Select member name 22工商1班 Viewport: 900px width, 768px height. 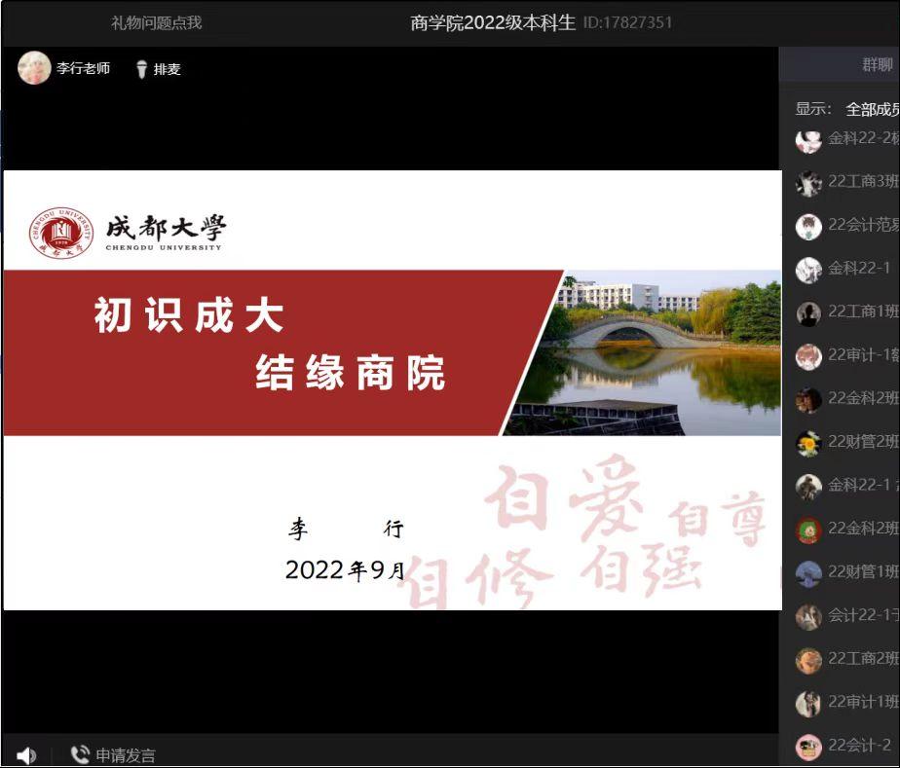[x=864, y=311]
